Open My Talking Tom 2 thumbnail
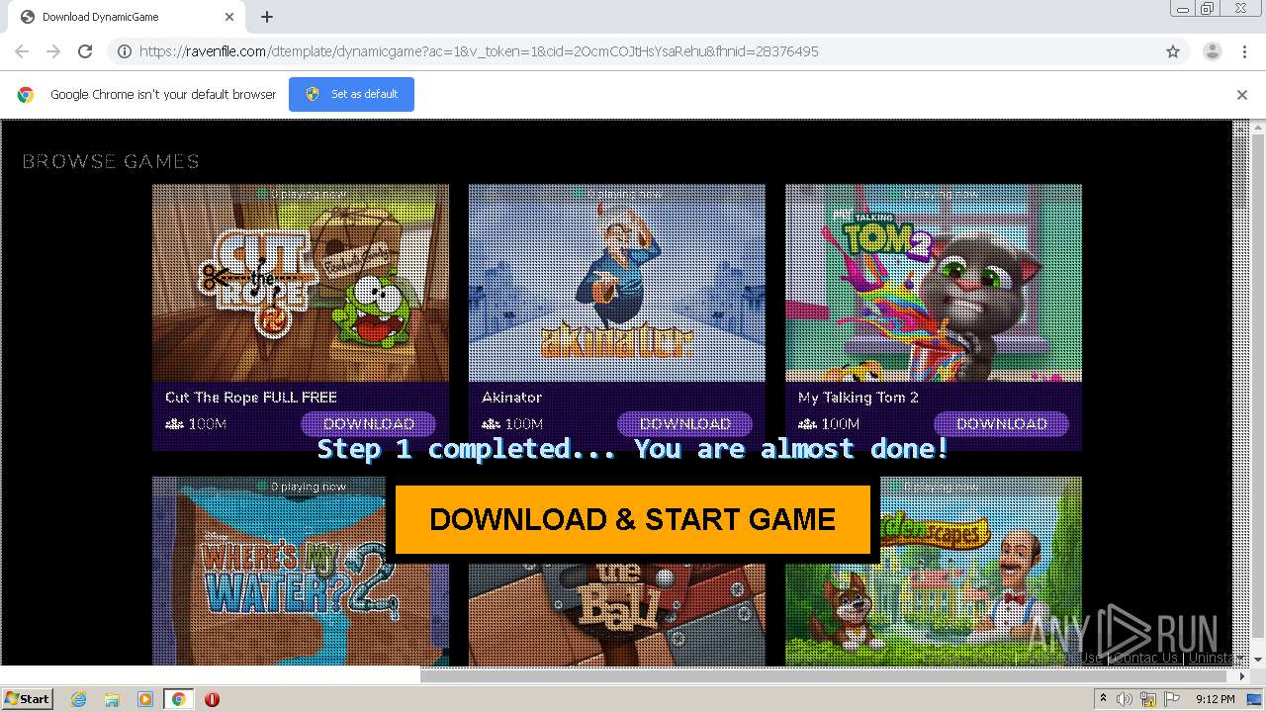Image resolution: width=1266 pixels, height=712 pixels. [x=934, y=283]
